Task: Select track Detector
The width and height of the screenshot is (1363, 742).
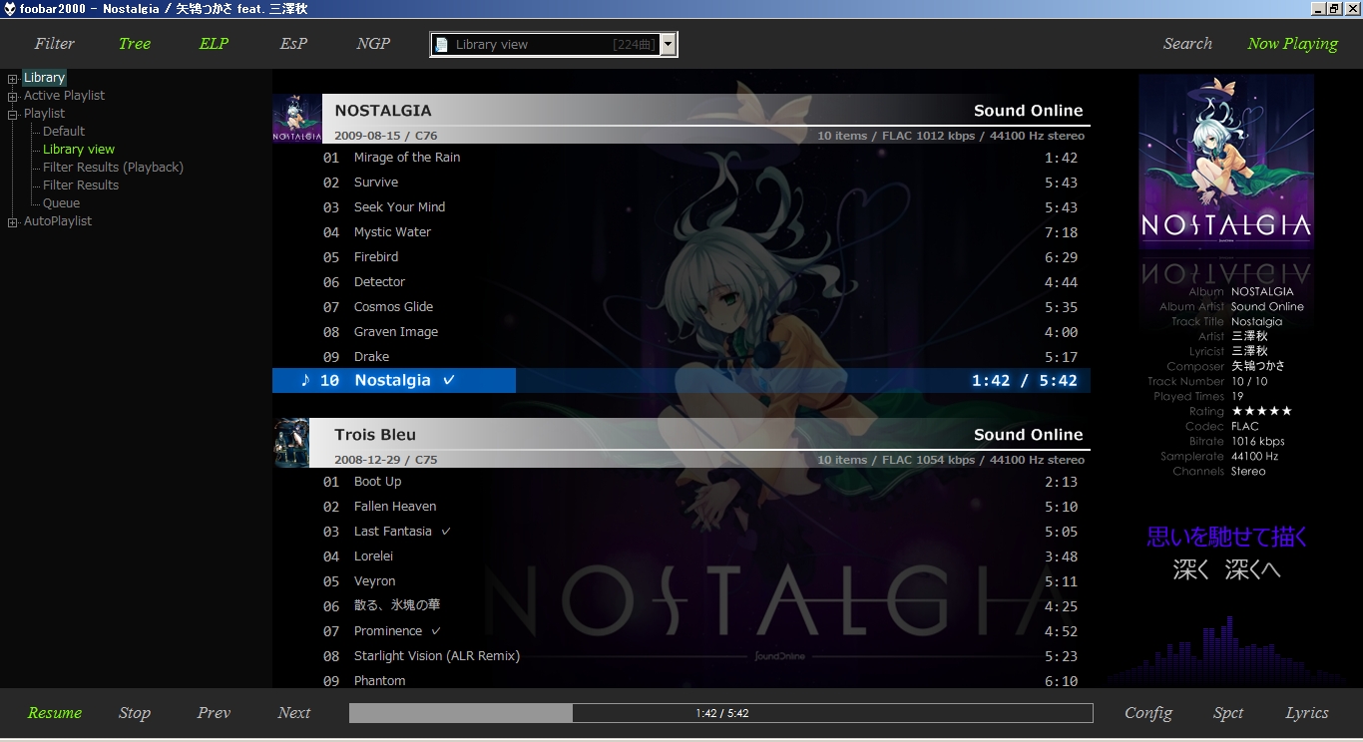Action: click(681, 282)
